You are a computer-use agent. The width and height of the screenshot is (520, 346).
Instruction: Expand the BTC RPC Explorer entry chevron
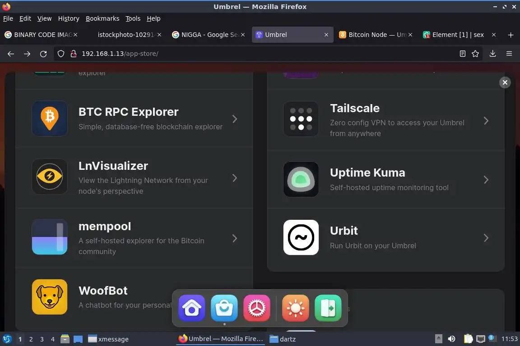(x=235, y=119)
